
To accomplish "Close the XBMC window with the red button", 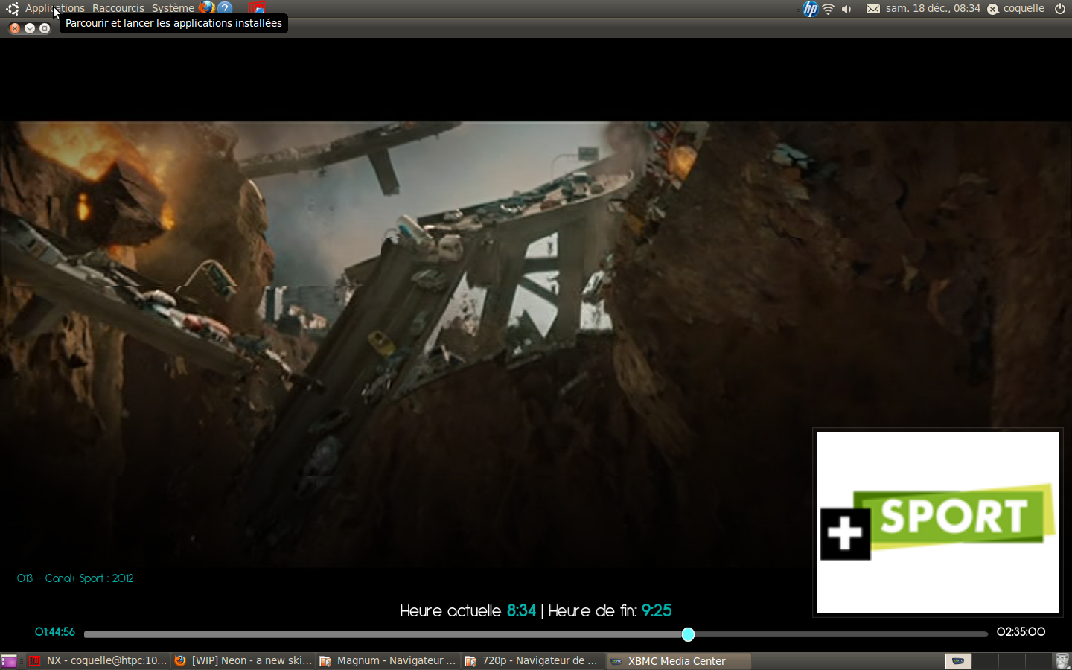I will coord(15,28).
